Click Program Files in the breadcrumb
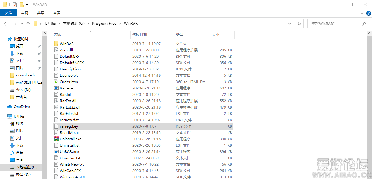This screenshot has height=179, width=372. pos(104,24)
